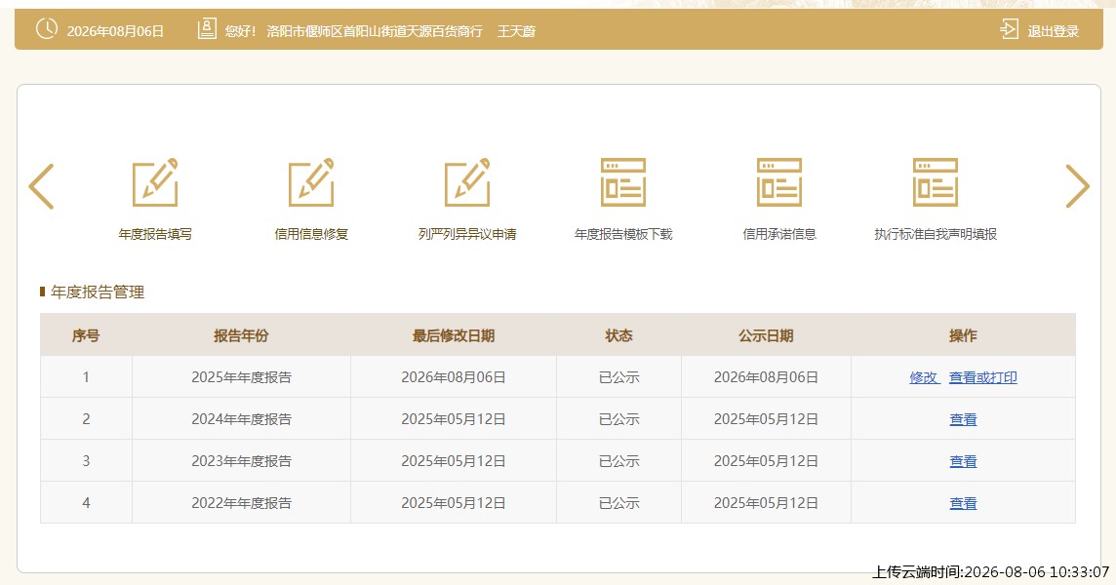Open the 信用信息修复 pencil icon
The image size is (1116, 585).
[x=311, y=182]
